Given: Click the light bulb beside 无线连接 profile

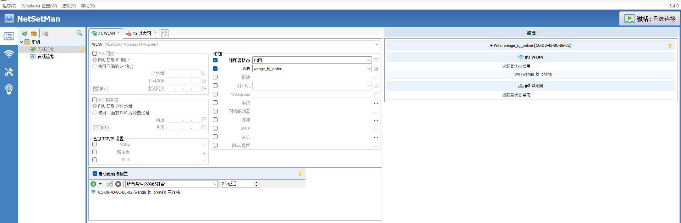Looking at the screenshot, I should [82, 49].
